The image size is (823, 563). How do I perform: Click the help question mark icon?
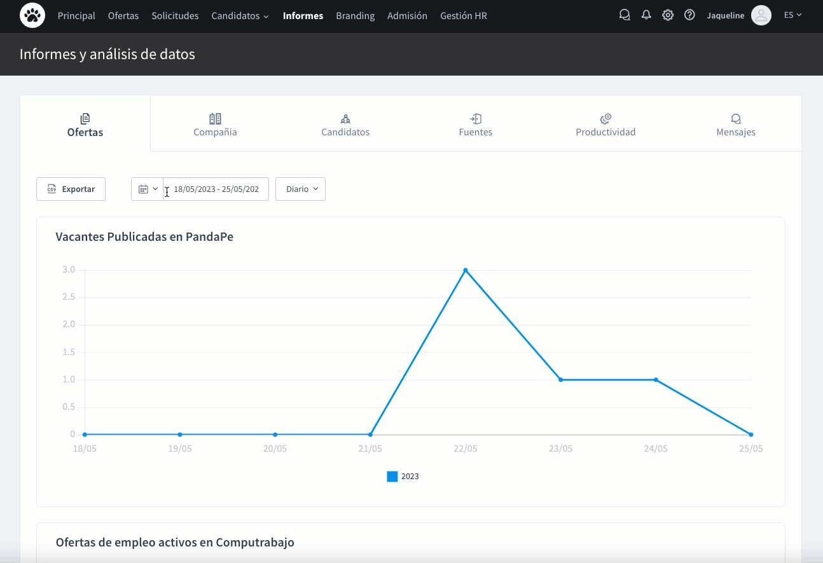click(x=689, y=15)
